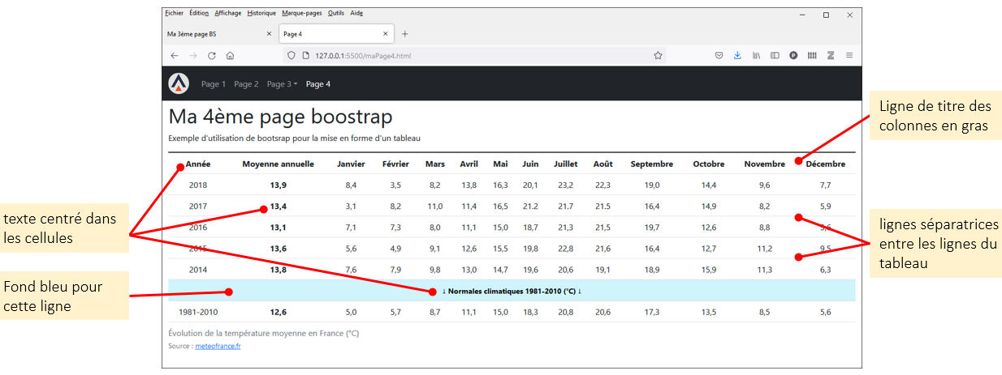Bookmark this page with the star icon
The height and width of the screenshot is (375, 1002).
click(658, 56)
